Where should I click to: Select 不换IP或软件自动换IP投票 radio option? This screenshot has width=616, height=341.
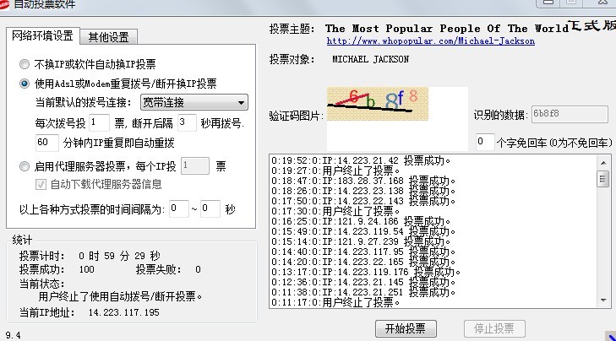click(x=25, y=64)
